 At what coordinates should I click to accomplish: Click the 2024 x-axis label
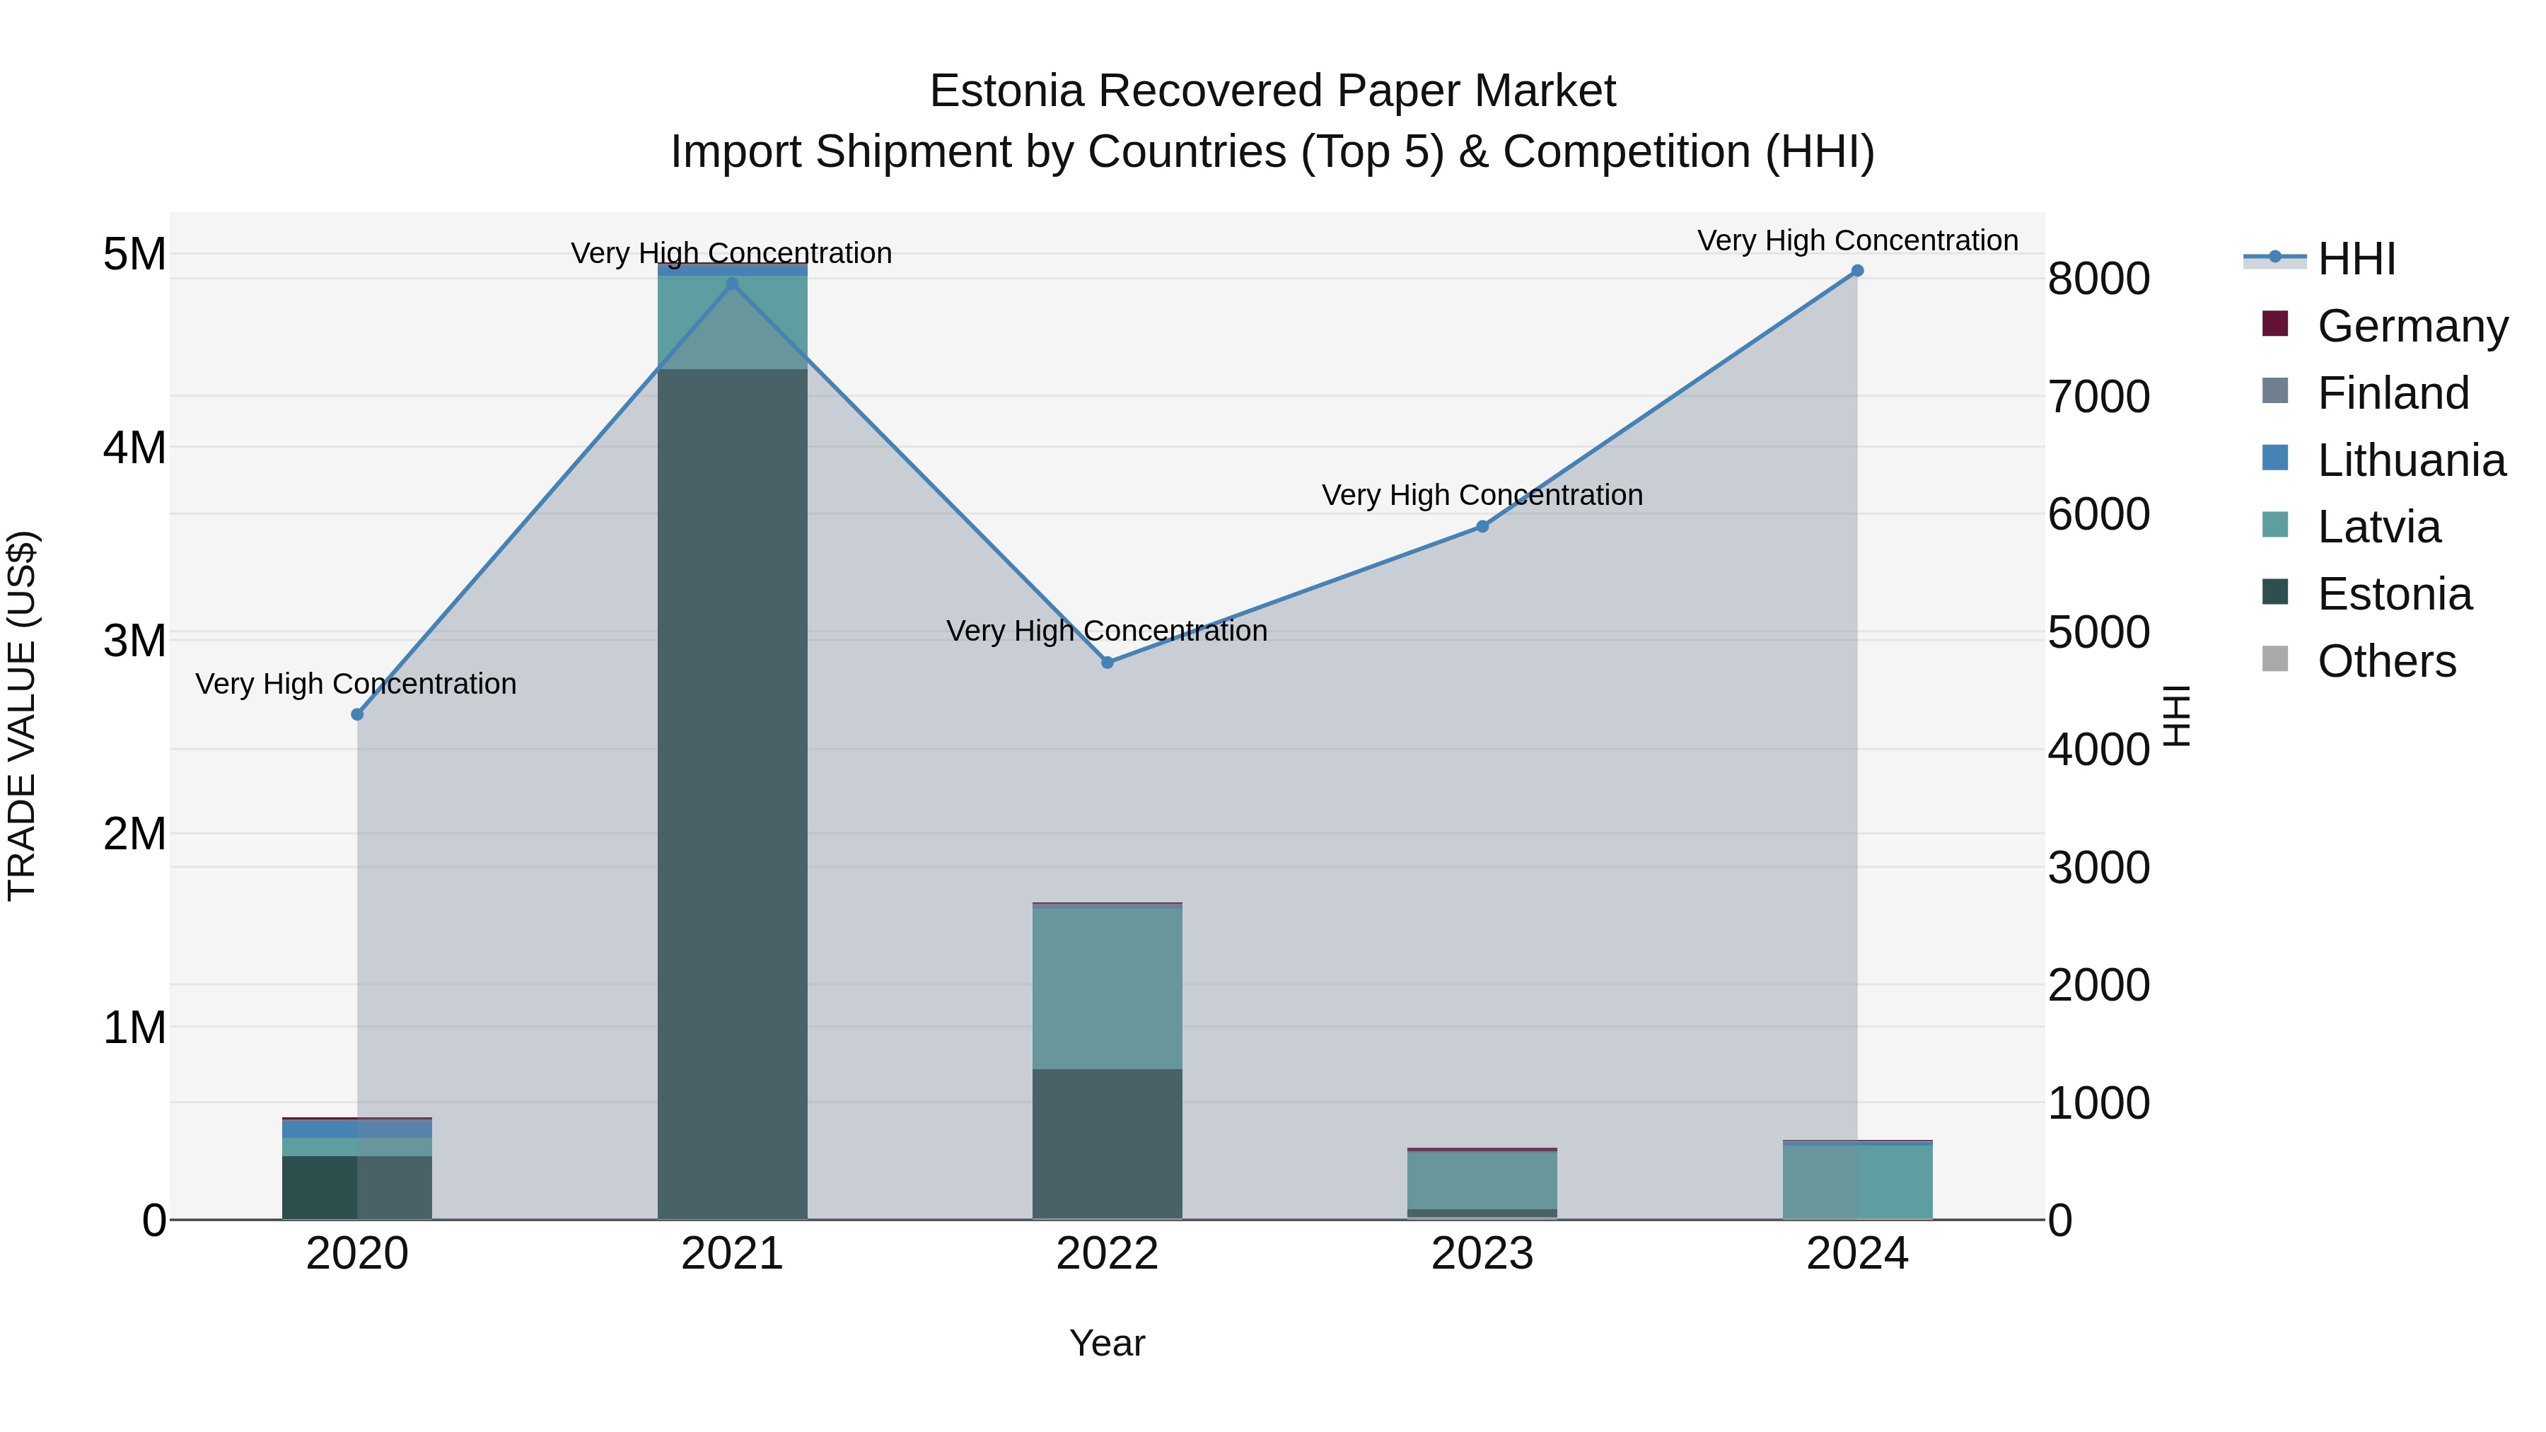pos(1857,1254)
